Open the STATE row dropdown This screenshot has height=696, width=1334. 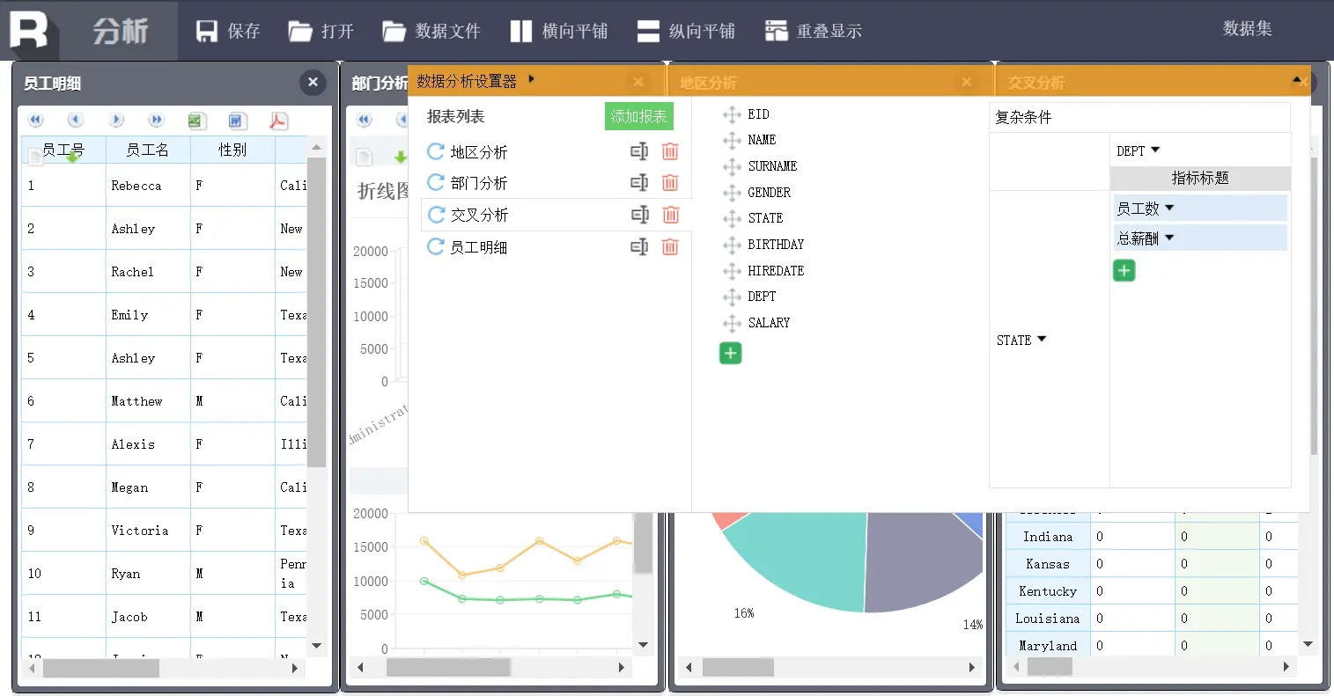[1039, 340]
